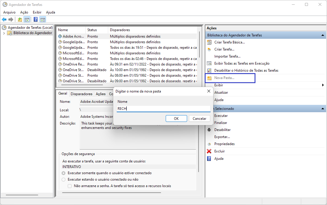Collapse the Item Selecionado actions section
The width and height of the screenshot is (327, 205).
click(323, 109)
